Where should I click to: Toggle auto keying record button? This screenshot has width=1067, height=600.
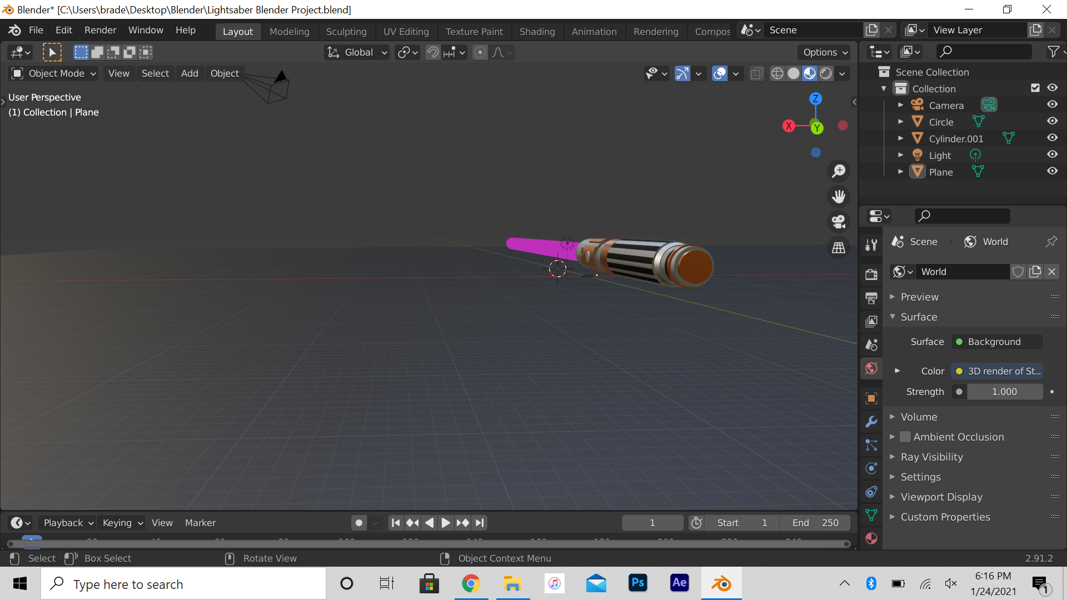click(x=359, y=523)
